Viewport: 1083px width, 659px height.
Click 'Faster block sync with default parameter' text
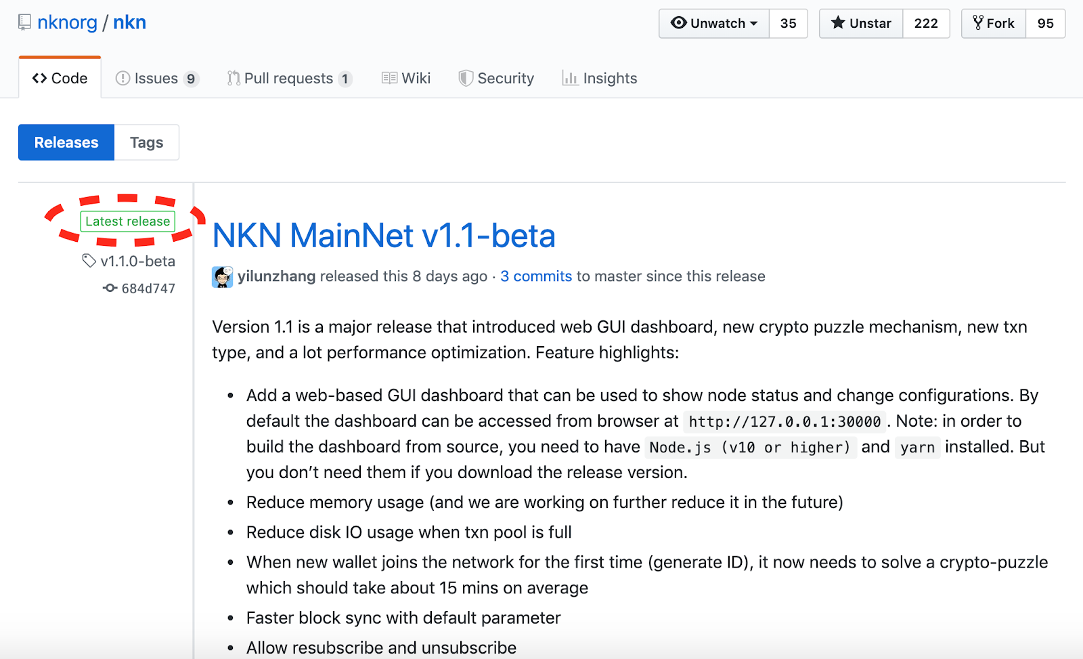click(x=403, y=618)
